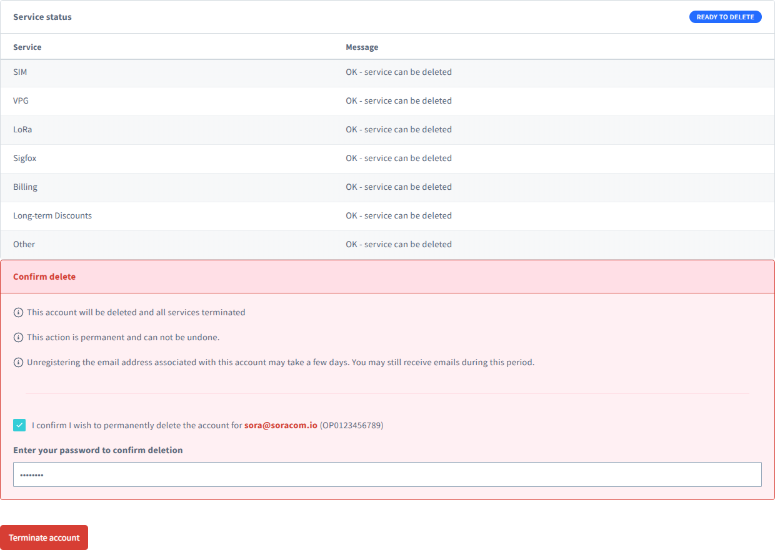Click info icon beside action is permanent warning
This screenshot has width=775, height=550.
coord(18,338)
